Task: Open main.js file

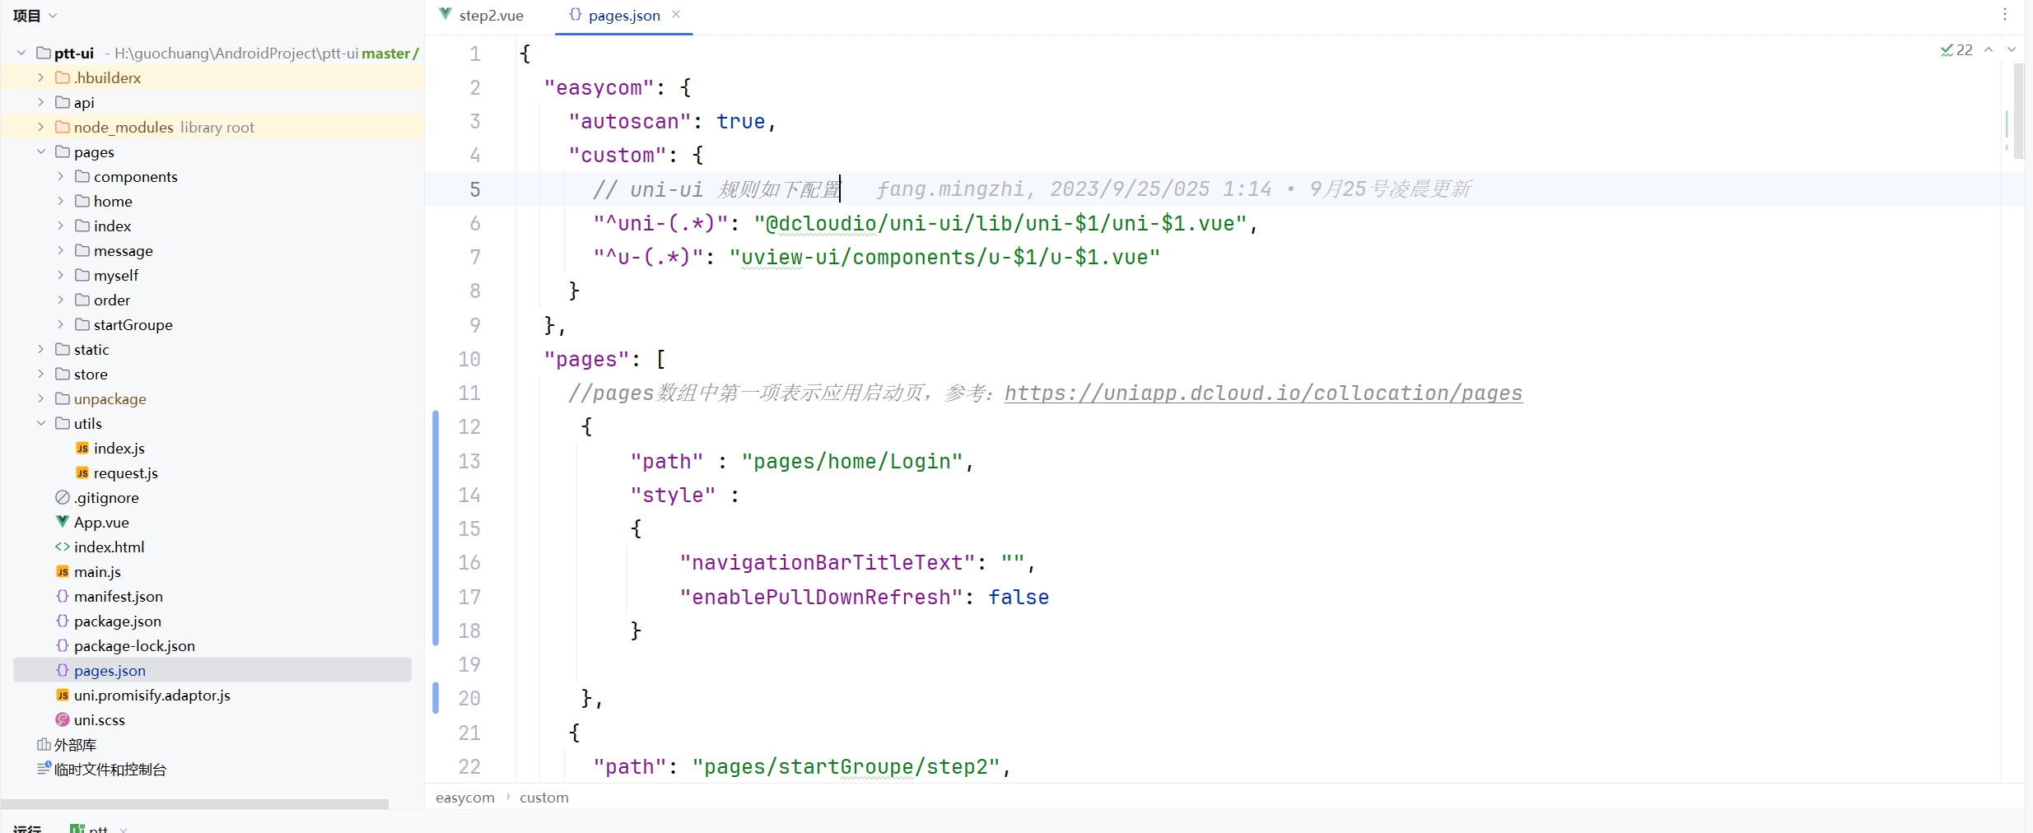Action: point(97,571)
